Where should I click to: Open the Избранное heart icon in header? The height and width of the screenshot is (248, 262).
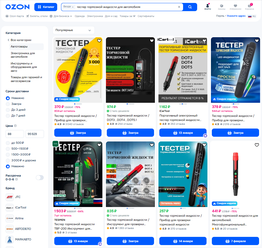click(235, 7)
